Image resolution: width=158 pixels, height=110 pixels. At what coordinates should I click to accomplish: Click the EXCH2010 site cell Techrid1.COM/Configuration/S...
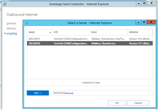pyautogui.click(x=71, y=39)
